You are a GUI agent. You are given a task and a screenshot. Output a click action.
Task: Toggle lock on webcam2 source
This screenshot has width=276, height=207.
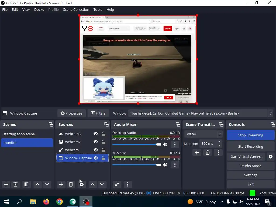point(103,142)
